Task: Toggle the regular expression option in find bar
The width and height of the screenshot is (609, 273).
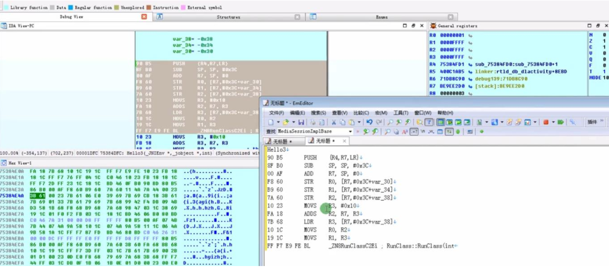Action: tap(414, 132)
